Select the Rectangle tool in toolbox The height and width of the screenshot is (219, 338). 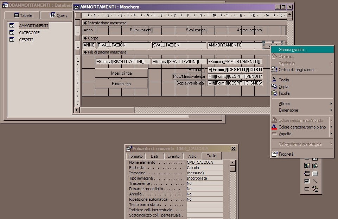tap(307, 189)
